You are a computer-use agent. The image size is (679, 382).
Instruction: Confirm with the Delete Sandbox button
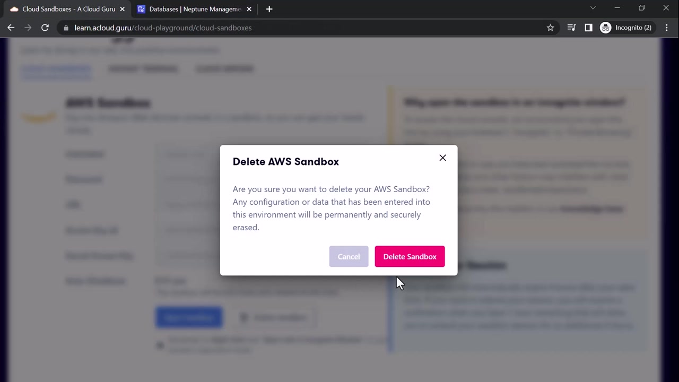click(x=410, y=256)
